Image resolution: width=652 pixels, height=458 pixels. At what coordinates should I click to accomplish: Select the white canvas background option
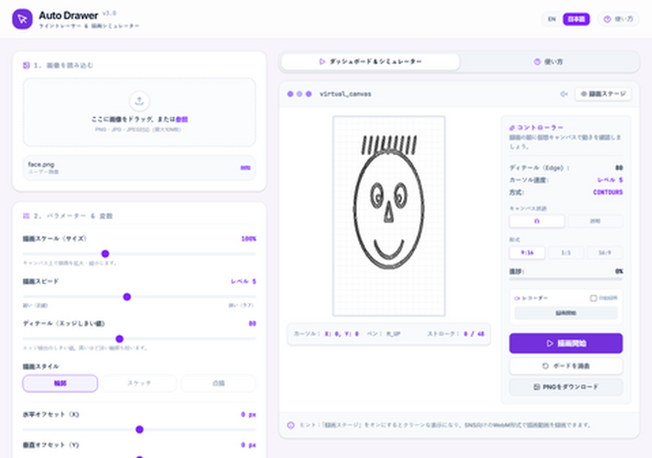tap(537, 221)
